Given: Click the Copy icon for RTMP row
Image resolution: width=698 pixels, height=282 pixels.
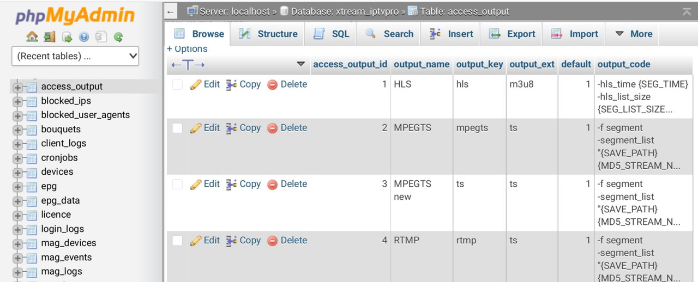Looking at the screenshot, I should 231,240.
